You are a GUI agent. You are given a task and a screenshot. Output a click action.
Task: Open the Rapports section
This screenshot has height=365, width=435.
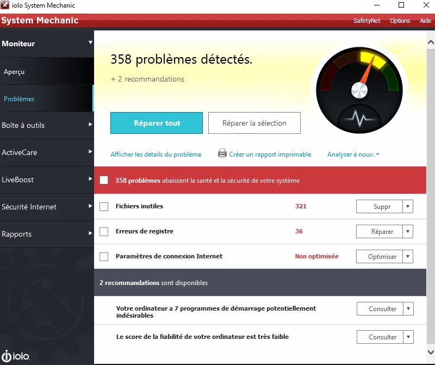[47, 234]
